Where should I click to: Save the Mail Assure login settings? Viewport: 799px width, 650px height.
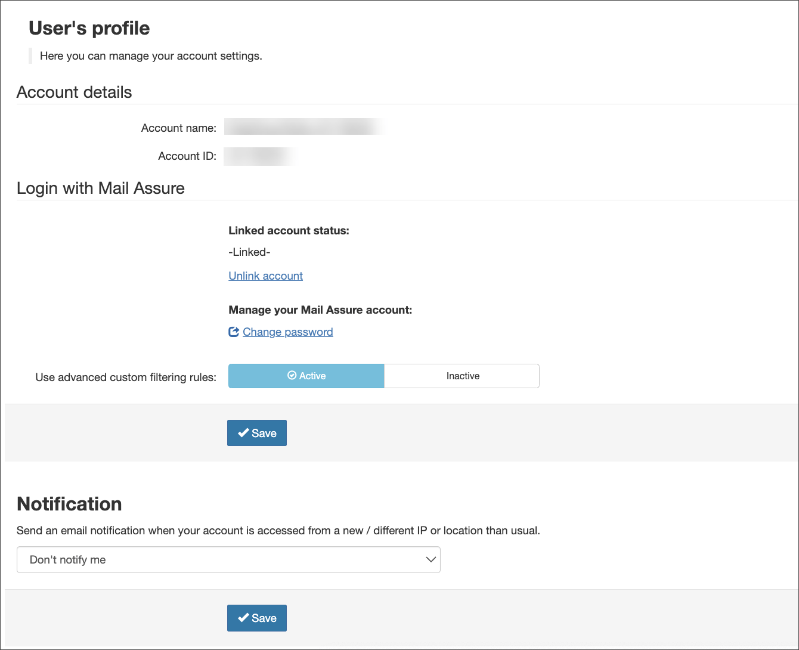click(257, 433)
